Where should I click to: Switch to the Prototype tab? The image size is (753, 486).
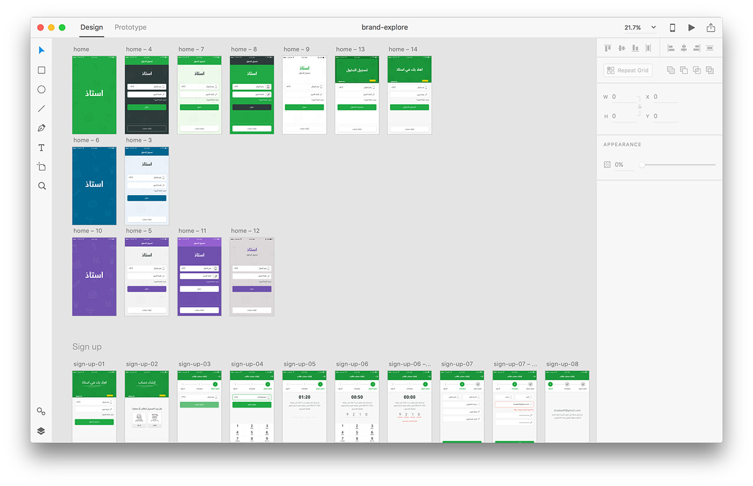[130, 27]
